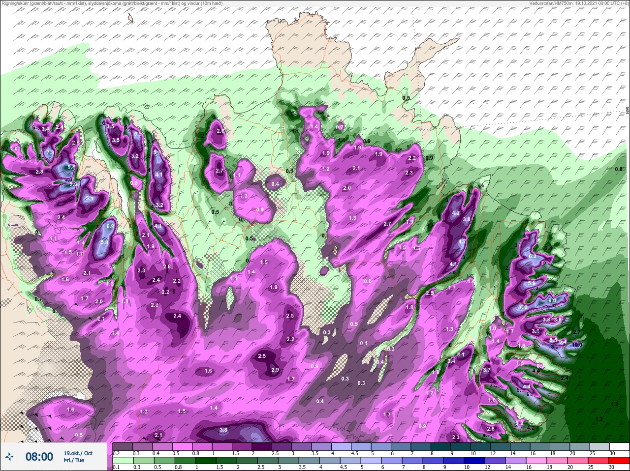This screenshot has width=630, height=471.
Task: Click the 2.9 precipitation value on the map
Action: click(275, 370)
